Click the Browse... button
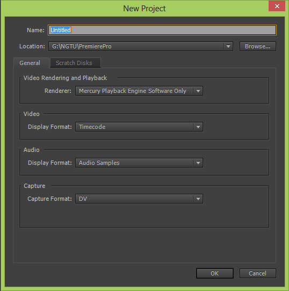 click(258, 46)
